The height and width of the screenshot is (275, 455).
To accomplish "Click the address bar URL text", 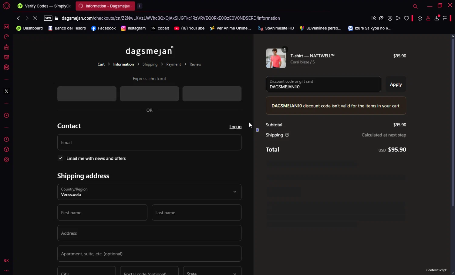I will click(171, 18).
